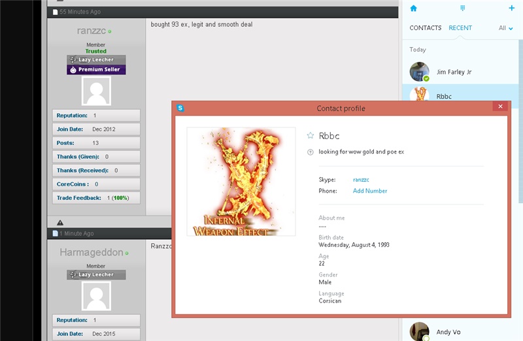This screenshot has height=341, width=523.
Task: Click the Thanks (Received) row
Action: pyautogui.click(x=96, y=170)
